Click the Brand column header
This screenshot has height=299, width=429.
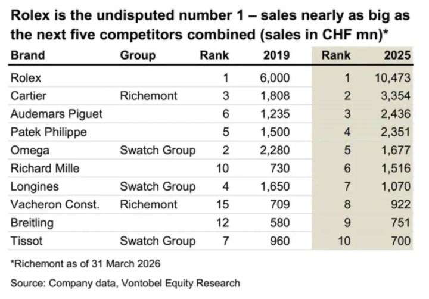[x=27, y=55]
